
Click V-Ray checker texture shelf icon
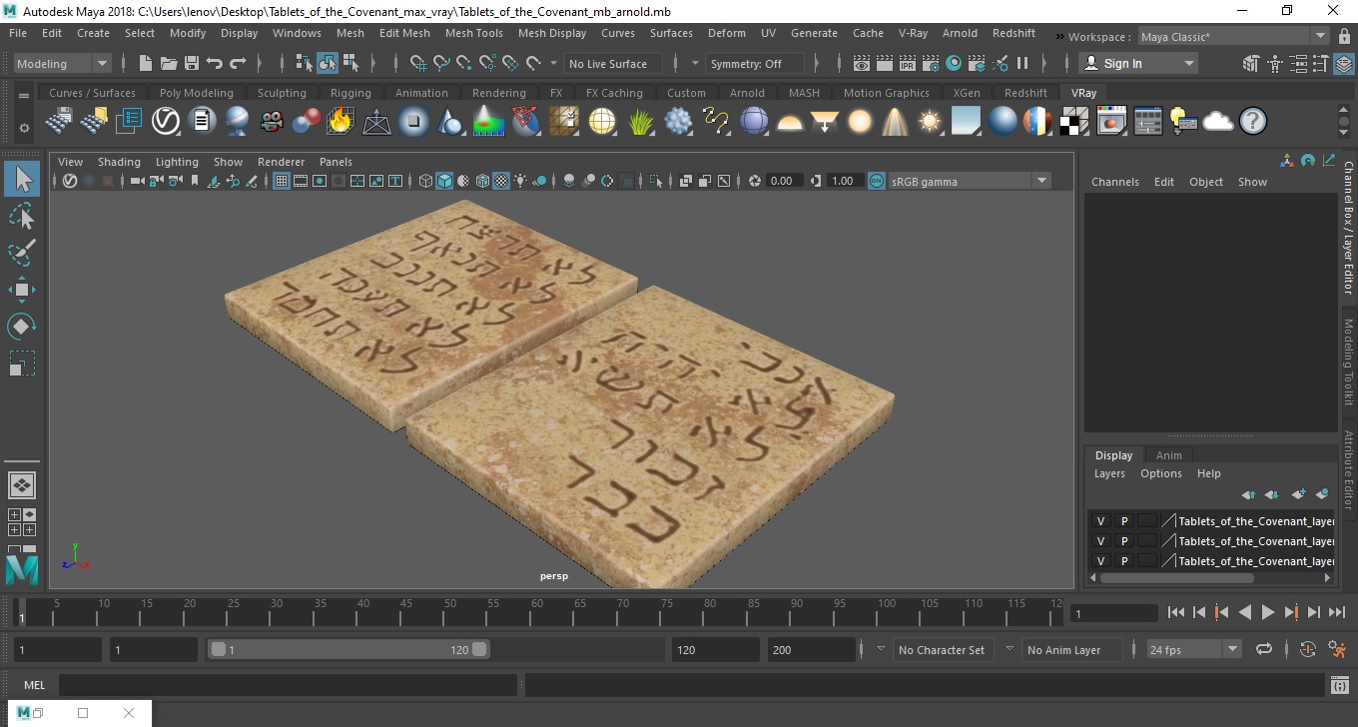pos(1074,122)
